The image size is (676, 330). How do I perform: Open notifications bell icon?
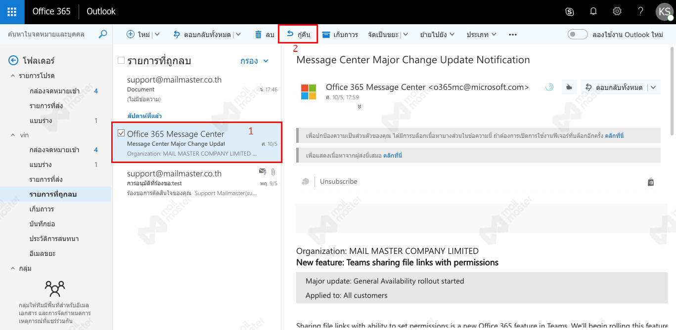pos(593,11)
